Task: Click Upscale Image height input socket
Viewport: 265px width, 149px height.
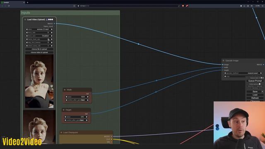Action: click(x=223, y=70)
